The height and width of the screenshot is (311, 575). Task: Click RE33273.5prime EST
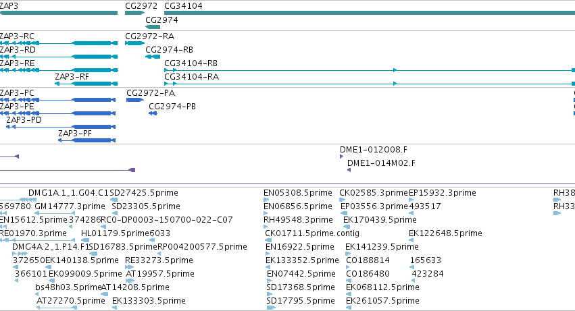(129, 267)
